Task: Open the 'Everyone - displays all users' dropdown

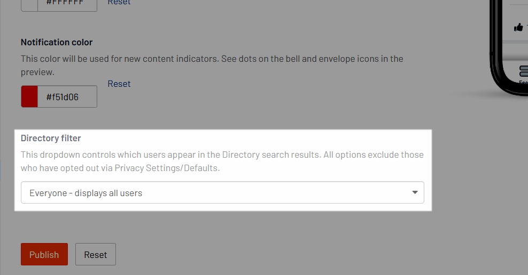Action: click(x=222, y=192)
